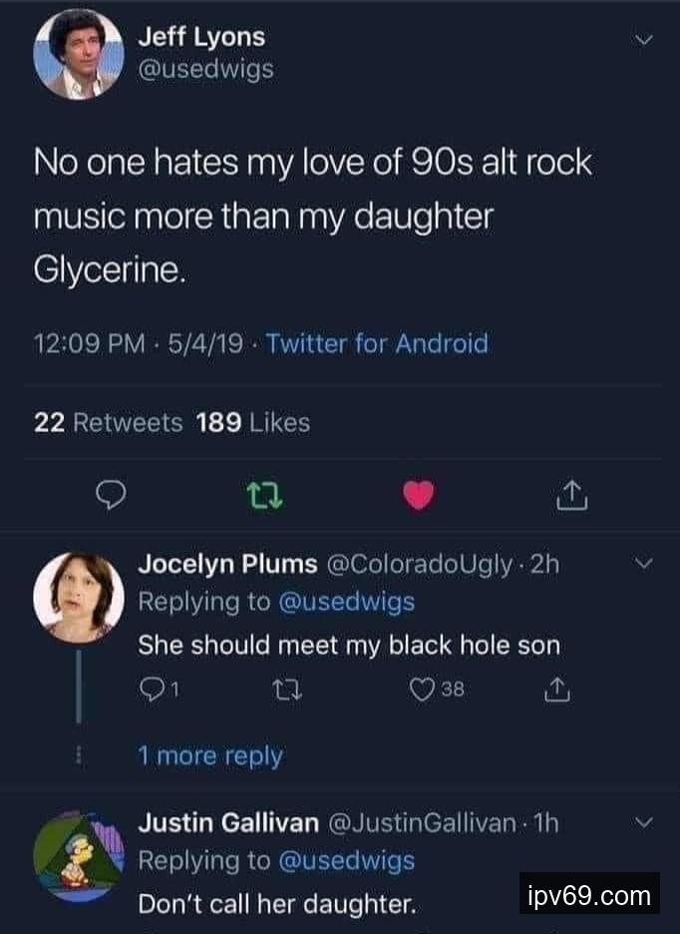Screen dimensions: 680x934
Task: Open Jeff Lyons' profile picture
Action: click(78, 55)
